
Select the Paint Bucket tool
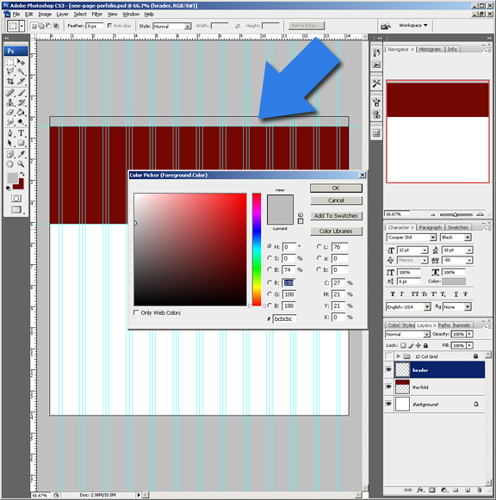click(21, 112)
